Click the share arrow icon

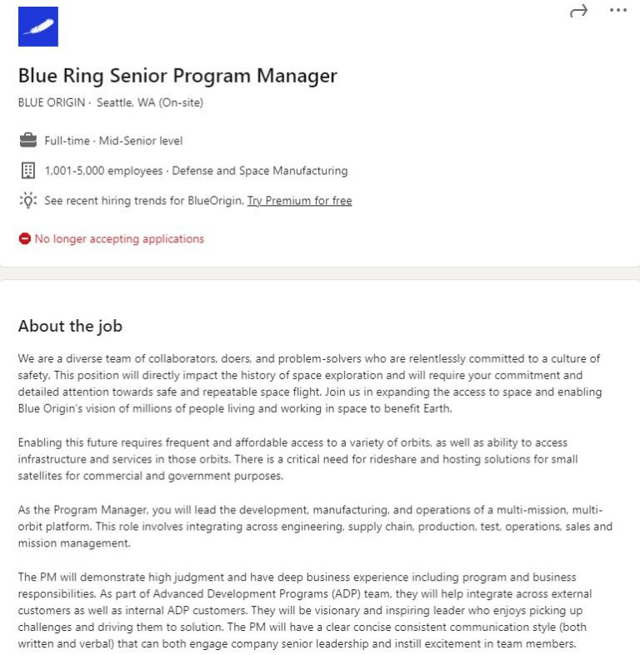(x=578, y=11)
